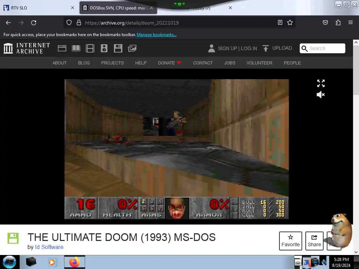Enter fullscreen for the DOOM emulator

(321, 83)
